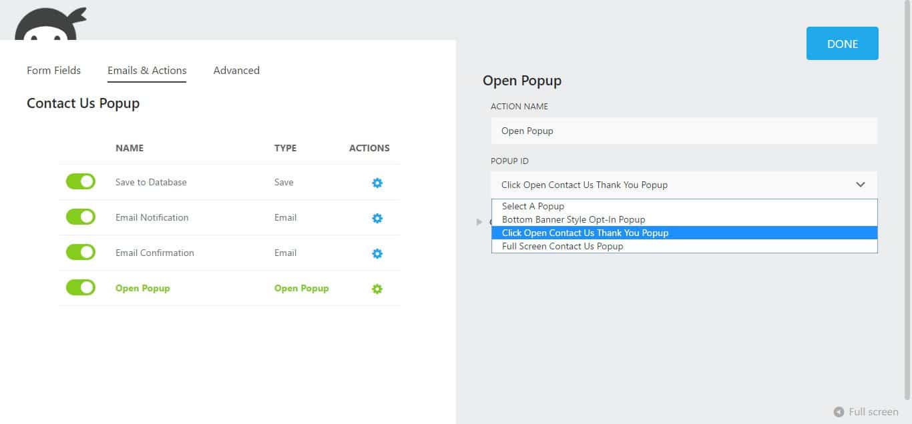Open settings gear for Open Popup action
The height and width of the screenshot is (424, 912).
(x=377, y=288)
